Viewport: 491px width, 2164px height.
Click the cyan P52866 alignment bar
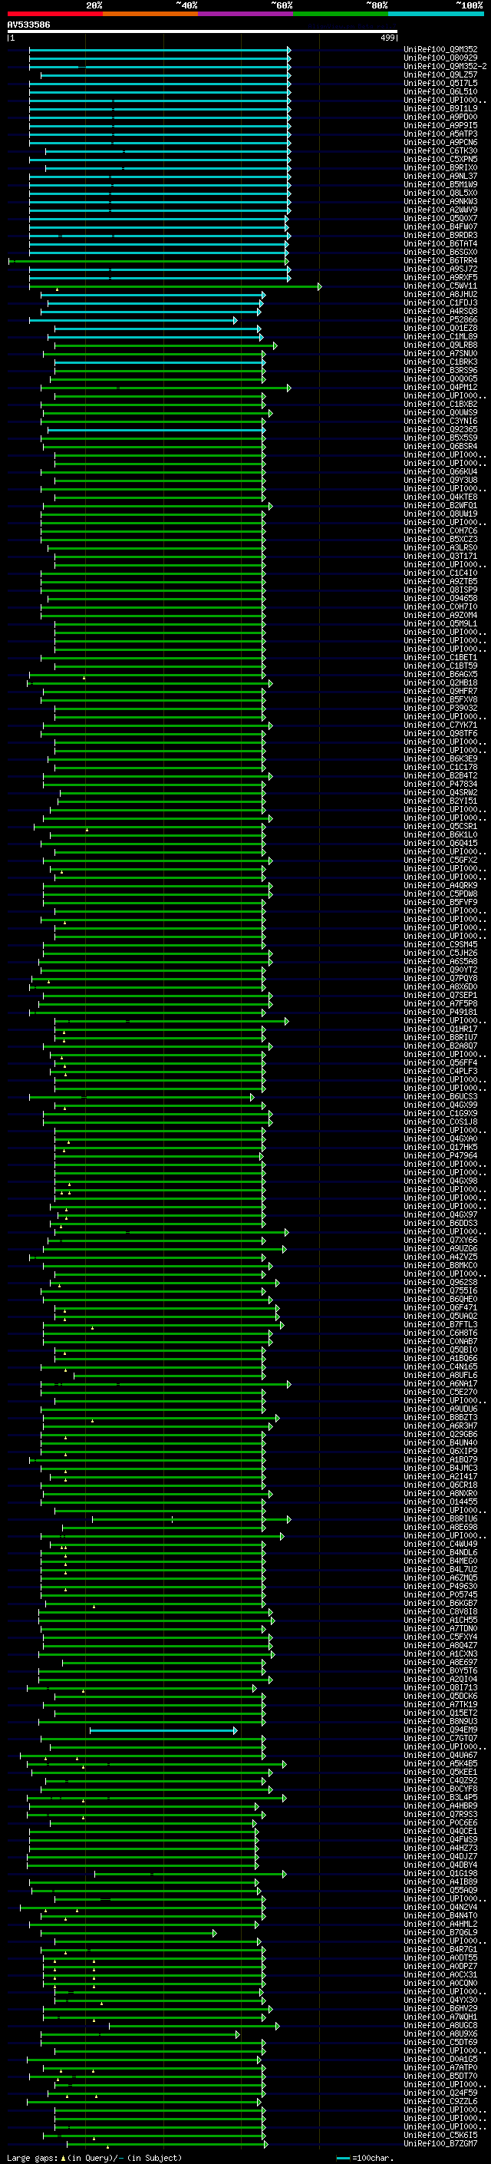[133, 320]
